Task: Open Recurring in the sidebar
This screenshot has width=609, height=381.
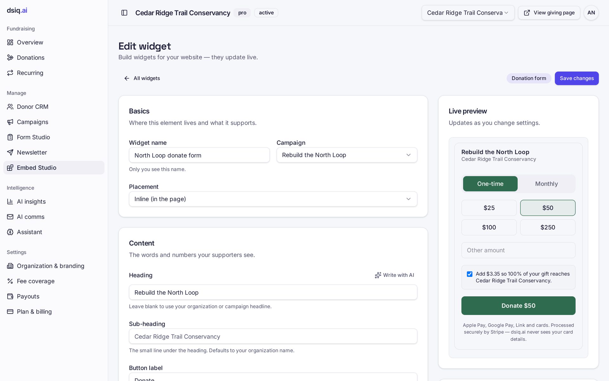Action: 54,73
